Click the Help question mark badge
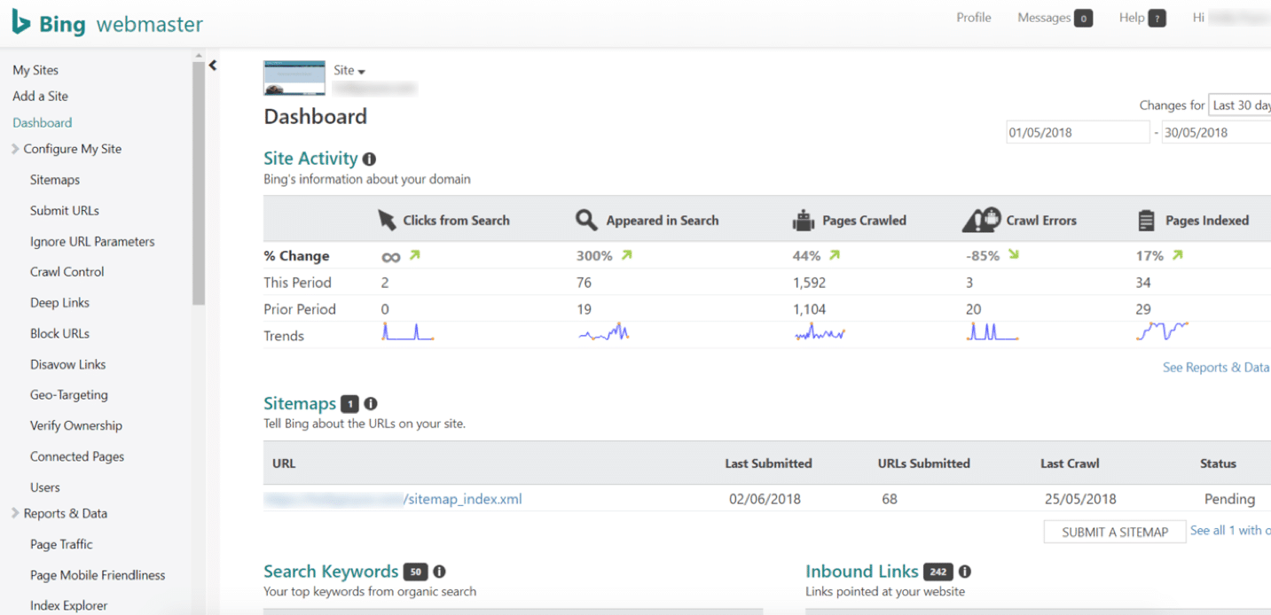The width and height of the screenshot is (1271, 615). pyautogui.click(x=1157, y=18)
